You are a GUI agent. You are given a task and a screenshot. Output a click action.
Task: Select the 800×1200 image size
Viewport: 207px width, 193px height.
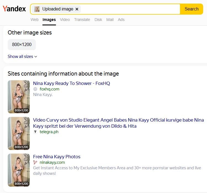click(22, 44)
